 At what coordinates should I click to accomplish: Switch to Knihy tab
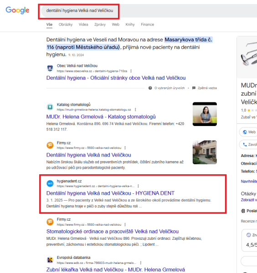130,25
